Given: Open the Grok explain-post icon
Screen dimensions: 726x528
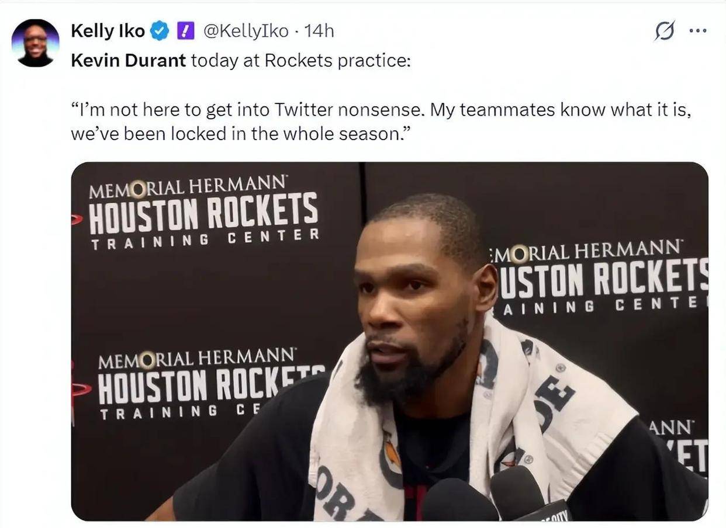Looking at the screenshot, I should [x=665, y=31].
